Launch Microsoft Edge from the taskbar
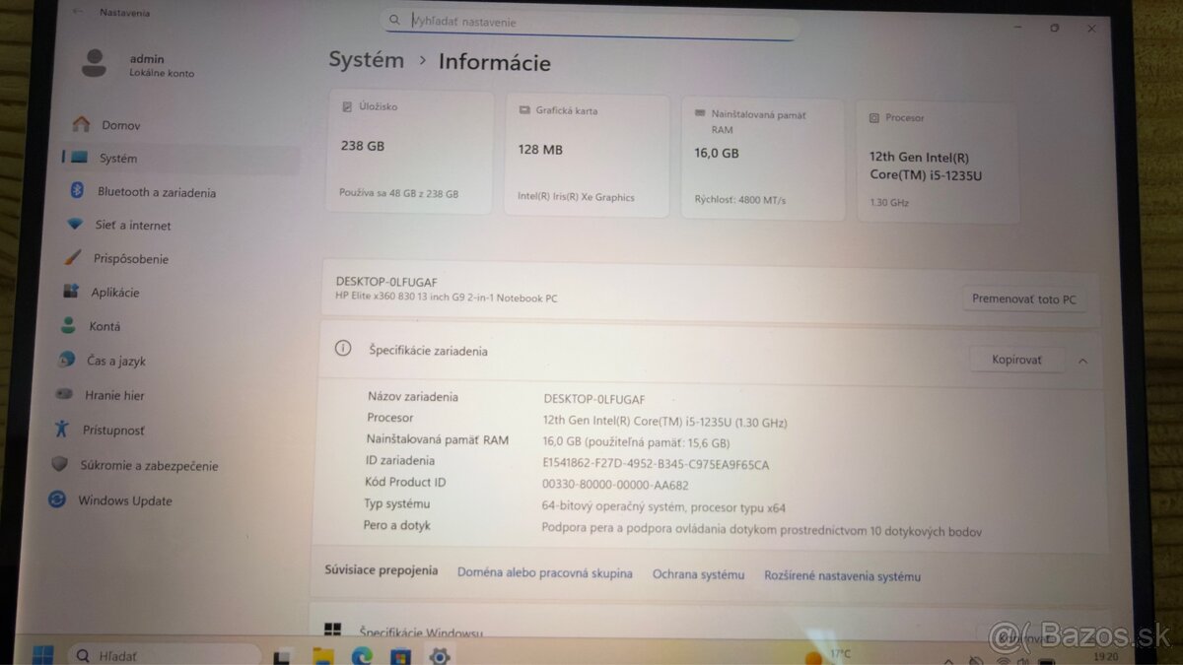This screenshot has width=1183, height=665. (362, 655)
